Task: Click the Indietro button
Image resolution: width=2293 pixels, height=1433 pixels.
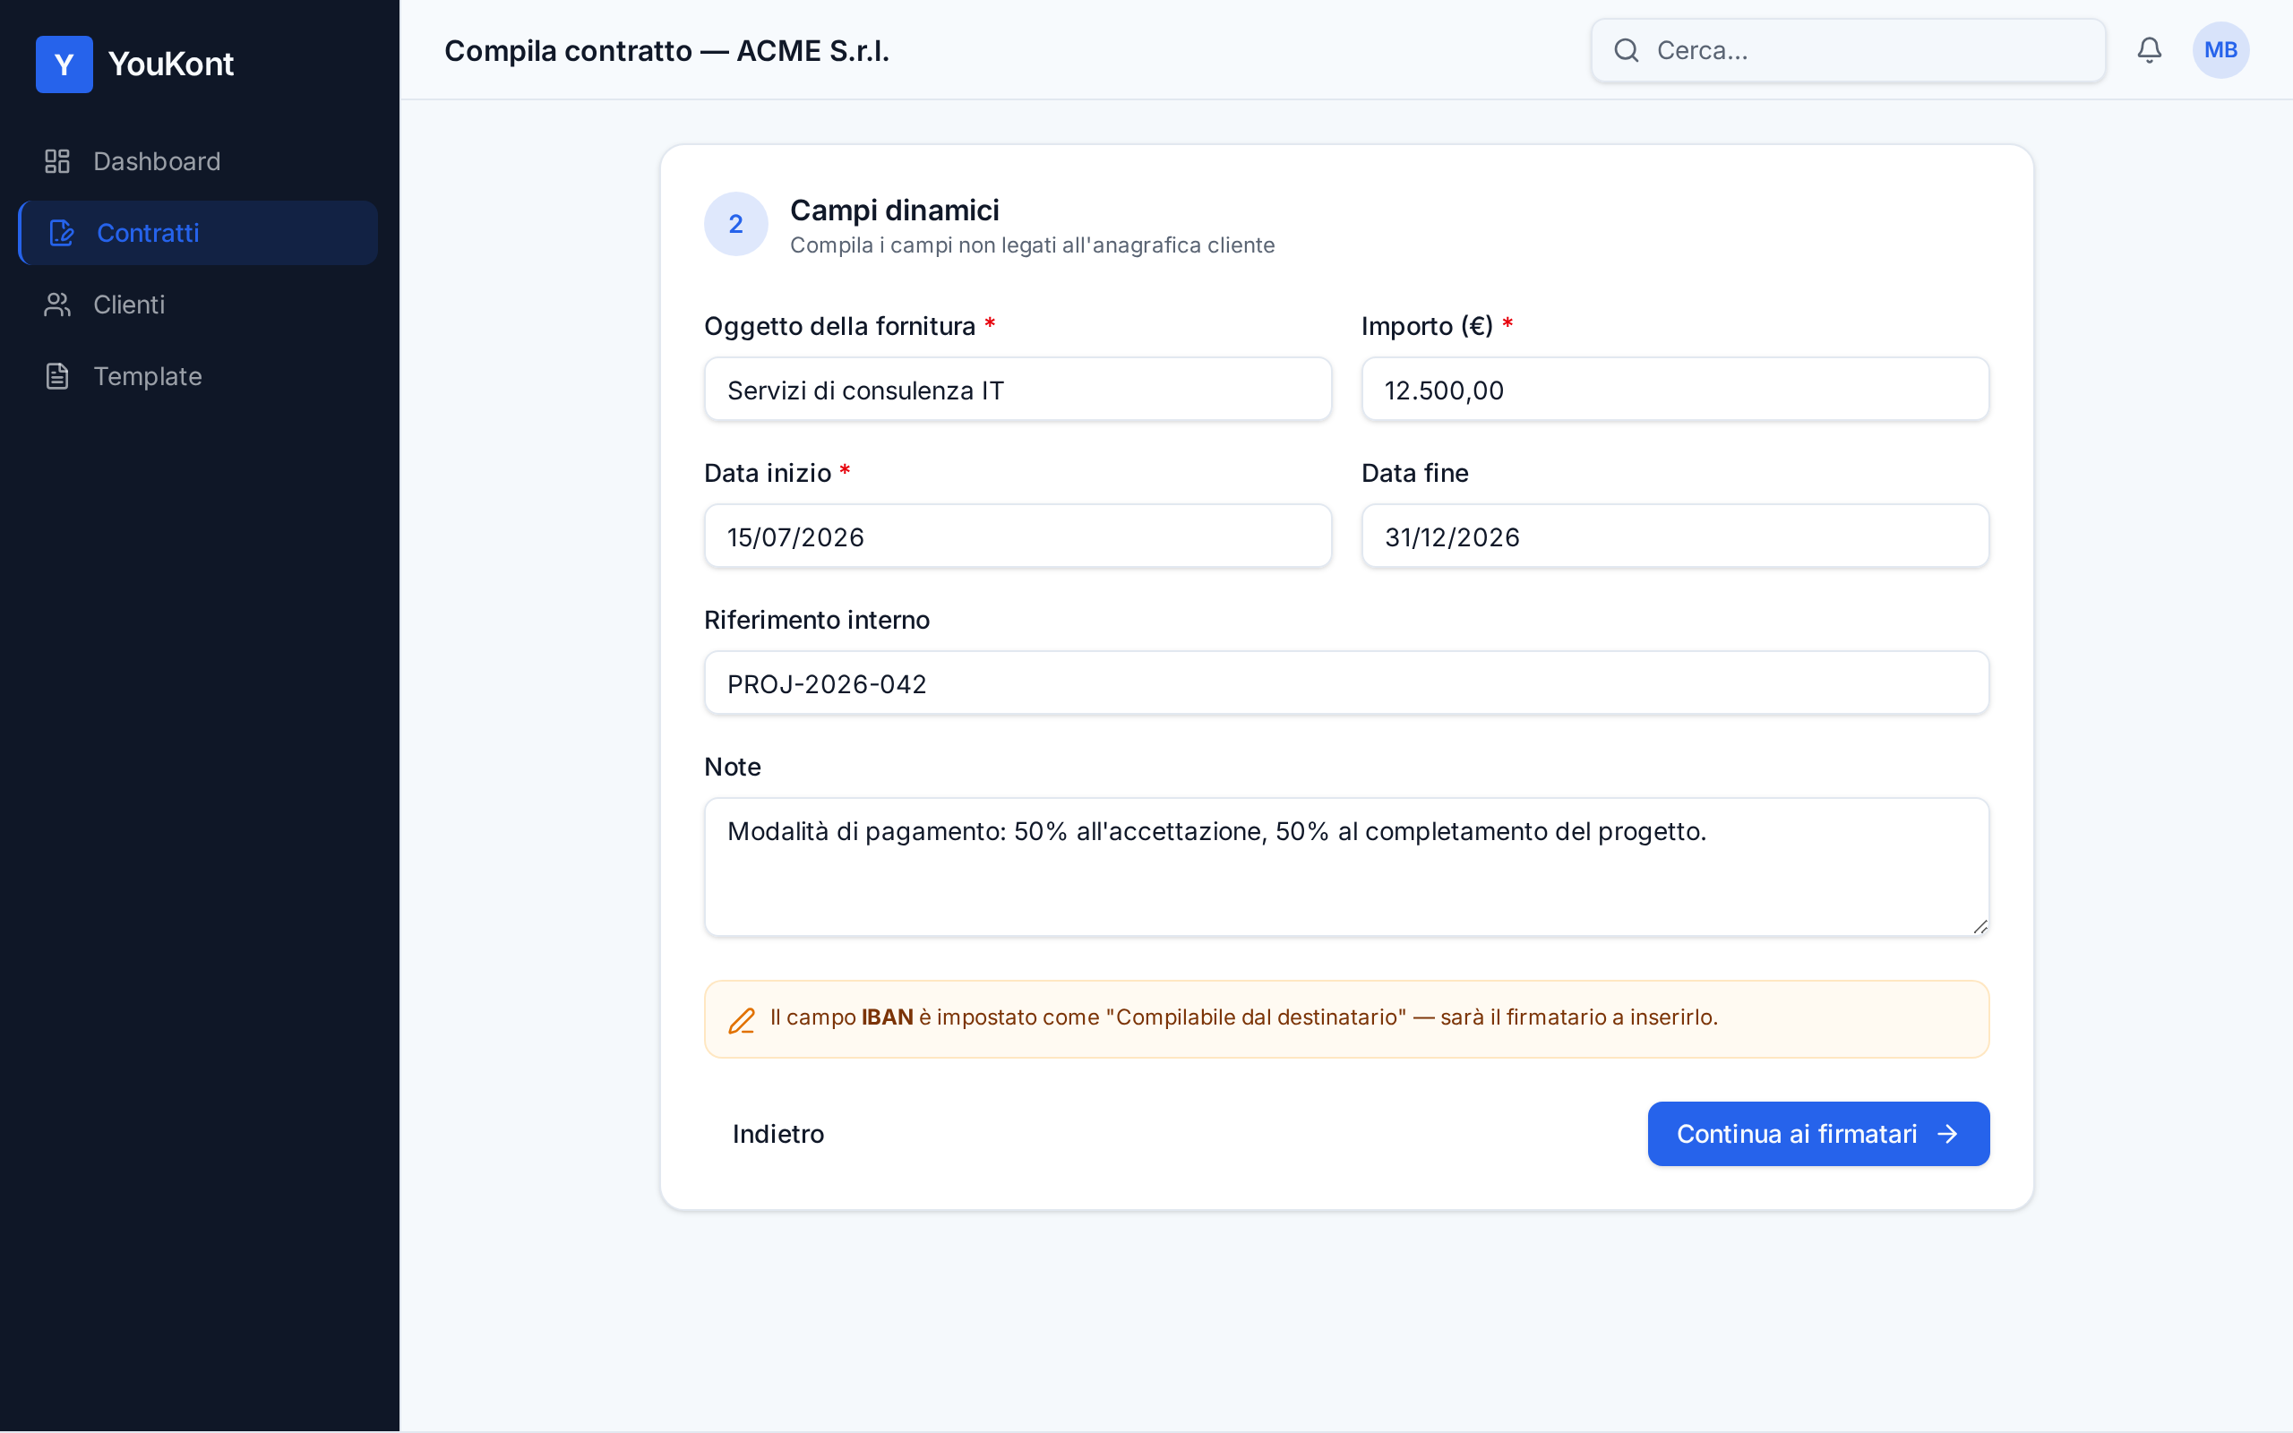Action: pos(777,1134)
